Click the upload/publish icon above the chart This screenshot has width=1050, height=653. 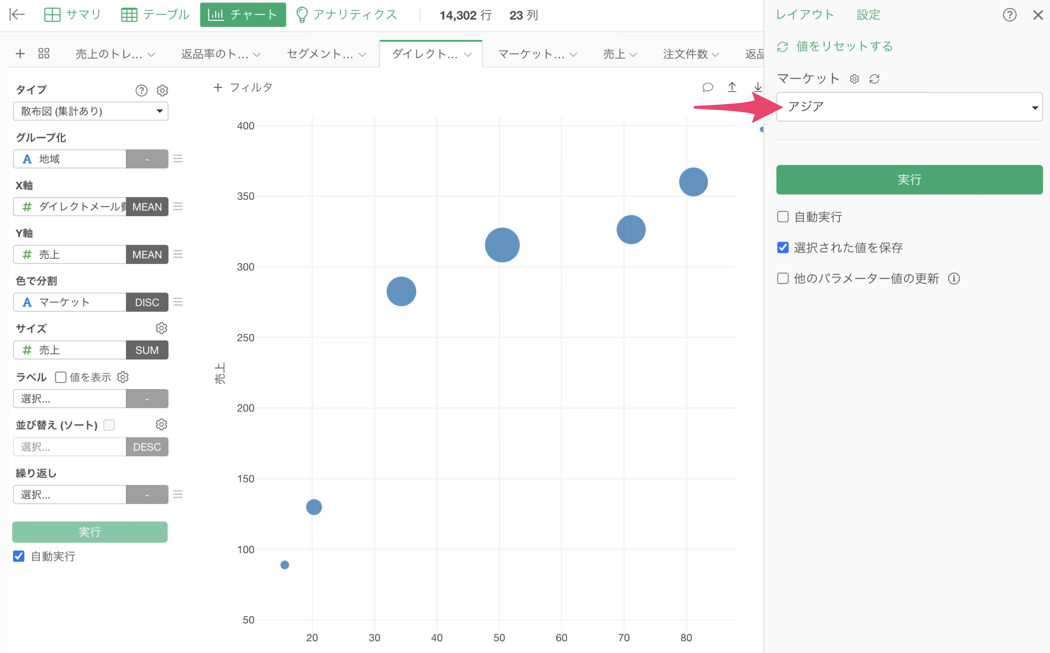coord(732,87)
